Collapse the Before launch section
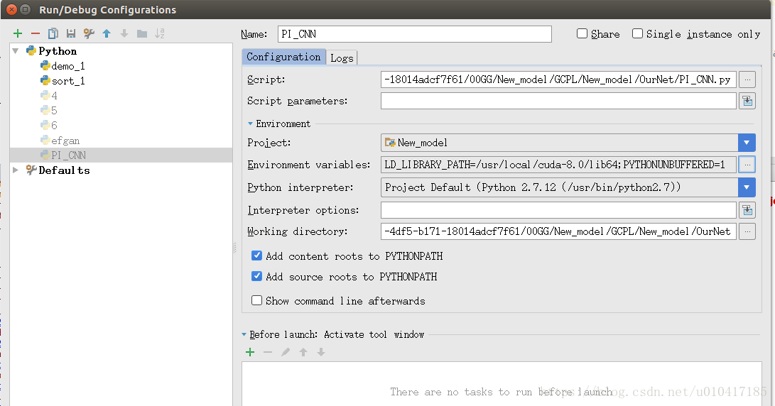775x406 pixels. click(244, 334)
